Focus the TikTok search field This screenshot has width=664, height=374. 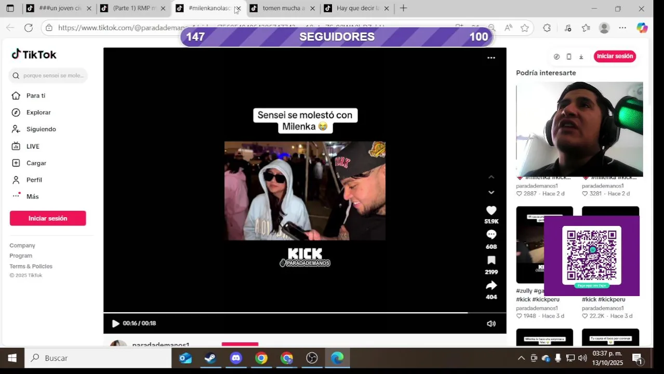click(x=48, y=75)
